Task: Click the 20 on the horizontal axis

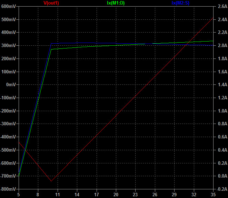Action: [116, 195]
